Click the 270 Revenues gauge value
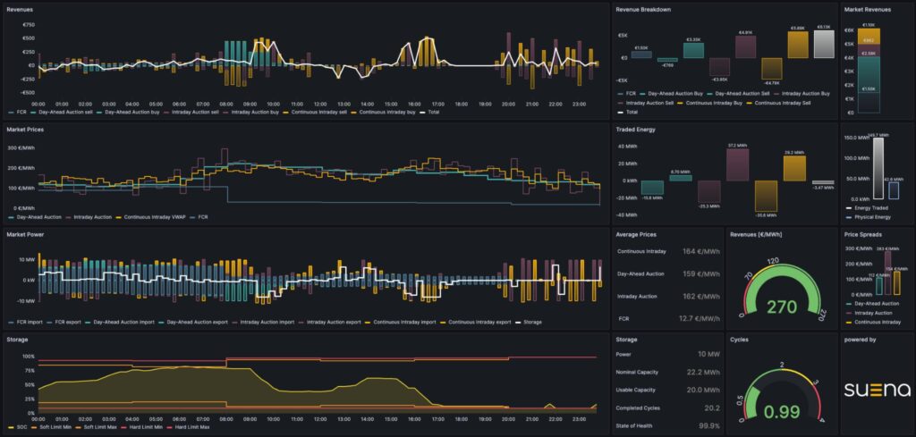The image size is (916, 437). [x=782, y=307]
